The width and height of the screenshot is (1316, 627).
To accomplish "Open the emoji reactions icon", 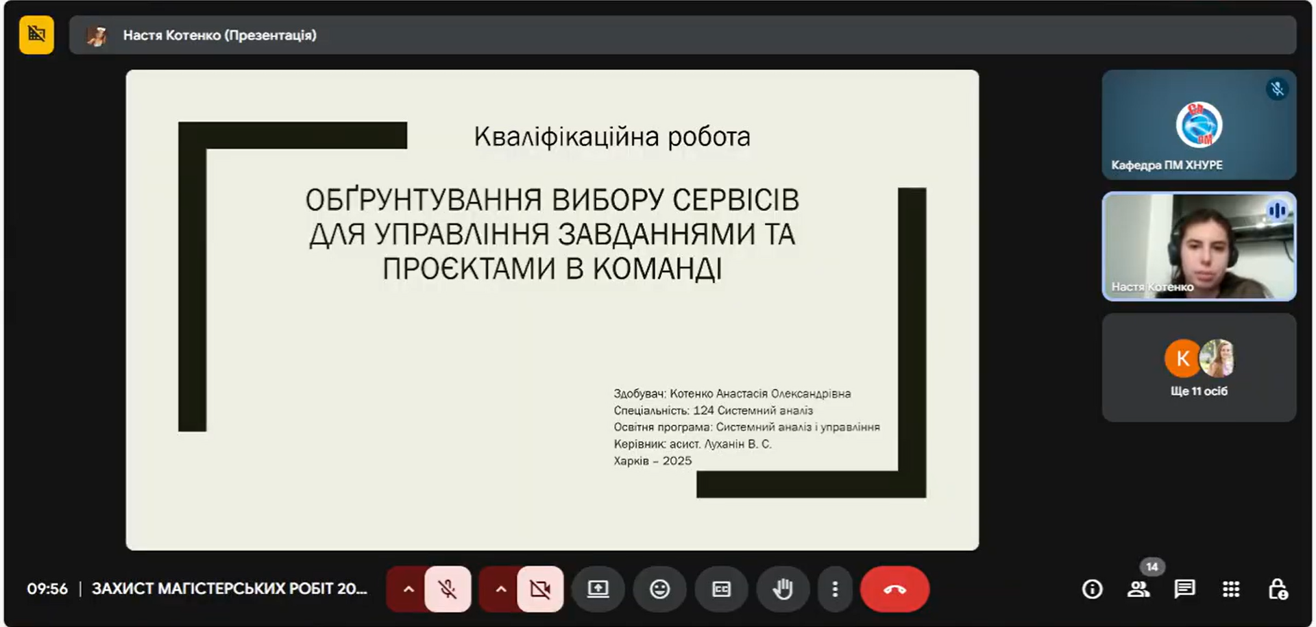I will (659, 589).
